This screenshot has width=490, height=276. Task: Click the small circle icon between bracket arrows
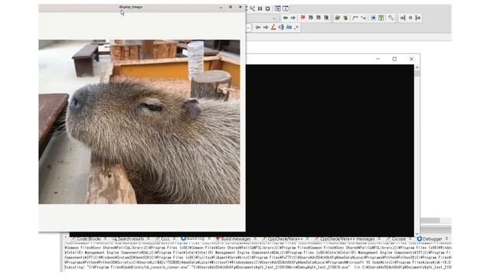coord(410,18)
